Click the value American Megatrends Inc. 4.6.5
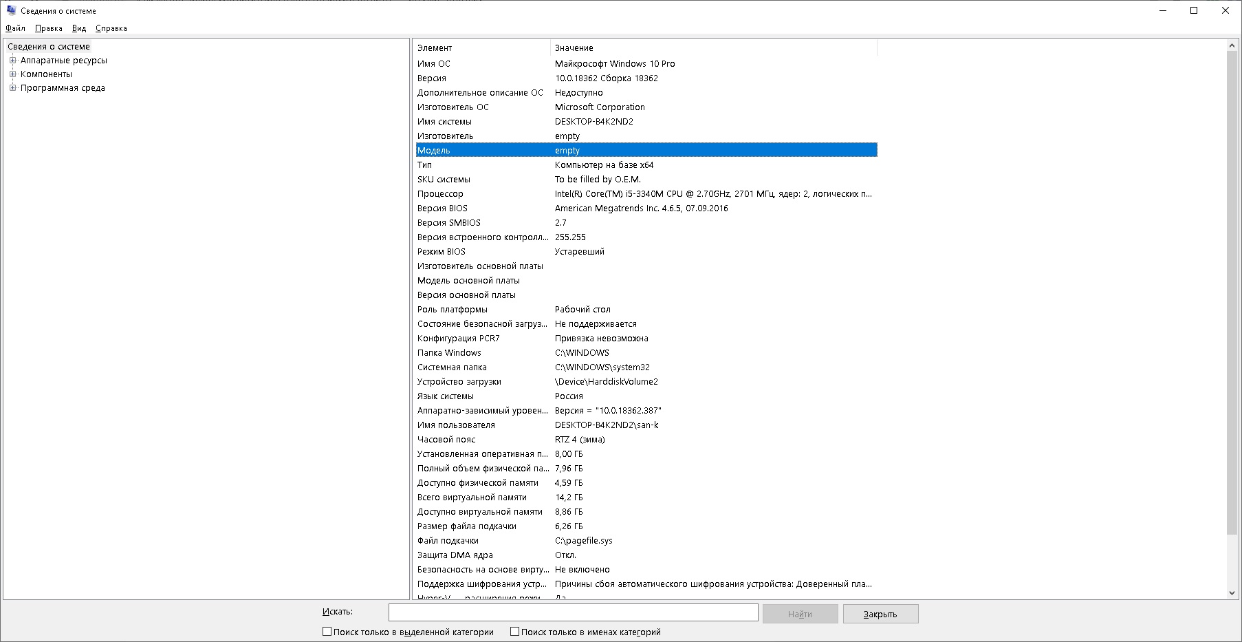 coord(641,208)
